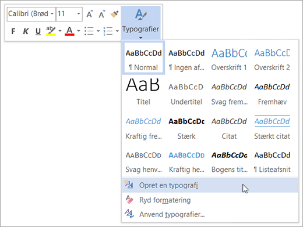303x227 pixels.
Task: Click Opret en typografi menu entry
Action: [x=210, y=185]
